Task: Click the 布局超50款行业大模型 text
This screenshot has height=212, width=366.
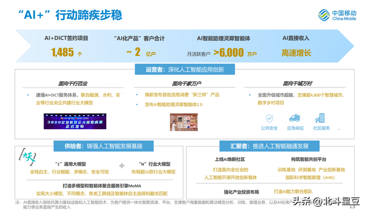Action: click(x=153, y=172)
